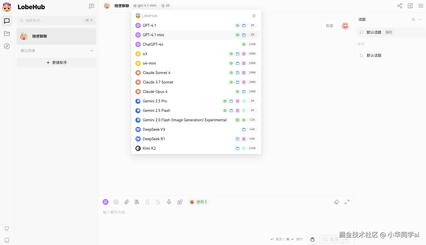Open the send options dropdown arrow
Viewport: 426px width, 245px height.
point(346,239)
